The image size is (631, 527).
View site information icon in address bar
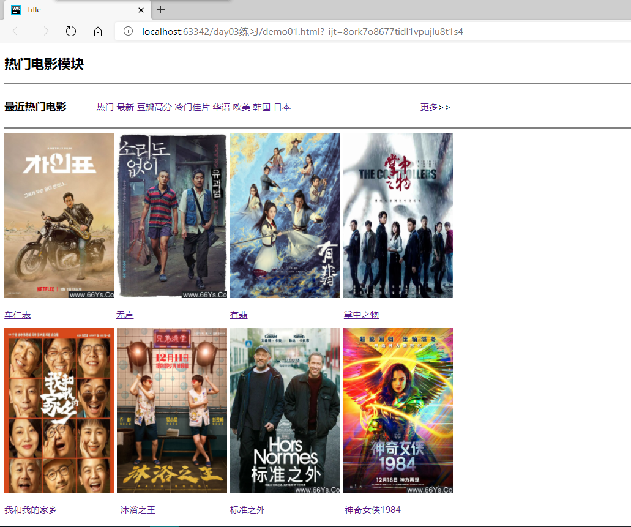click(128, 31)
